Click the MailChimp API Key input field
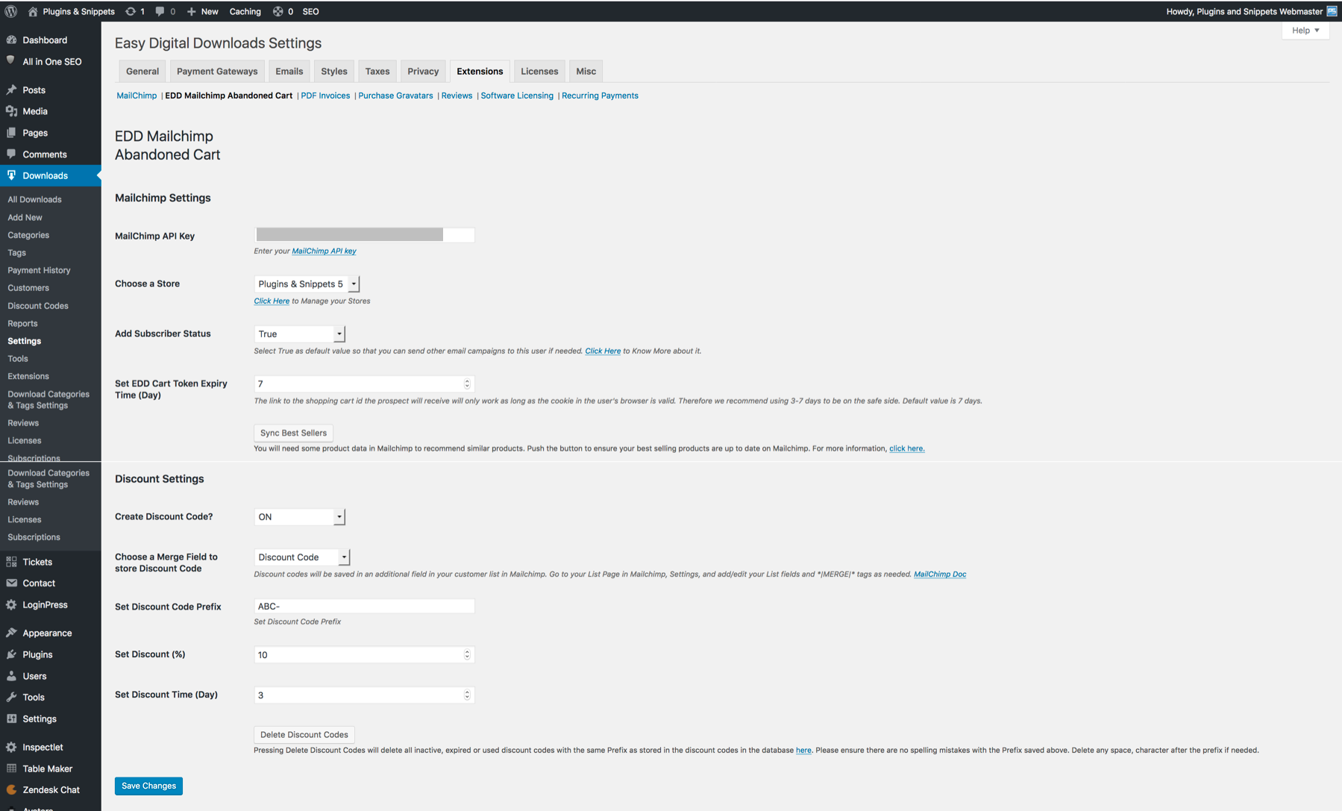Image resolution: width=1342 pixels, height=811 pixels. click(x=364, y=235)
